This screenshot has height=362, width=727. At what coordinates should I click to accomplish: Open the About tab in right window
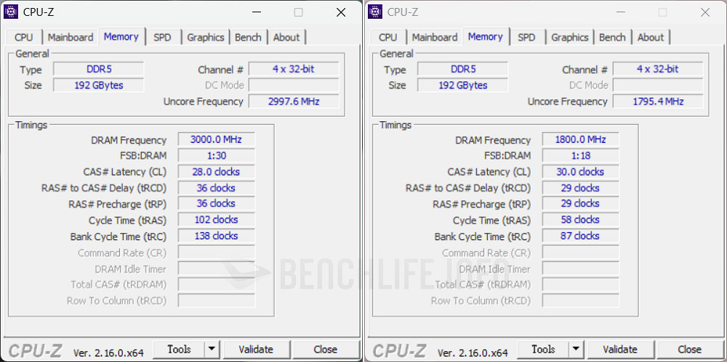(x=651, y=38)
